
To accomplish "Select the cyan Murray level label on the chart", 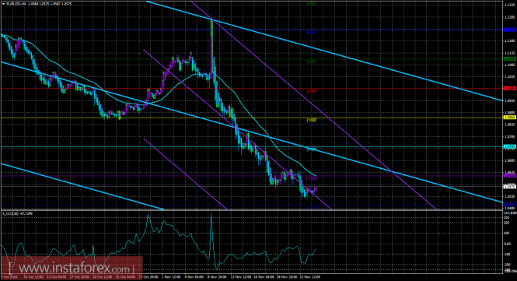I will click(x=312, y=149).
